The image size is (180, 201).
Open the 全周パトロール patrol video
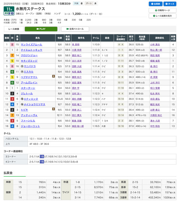(75, 29)
